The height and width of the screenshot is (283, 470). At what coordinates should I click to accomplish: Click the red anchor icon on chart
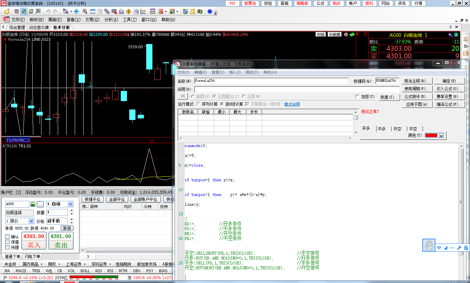pos(357,34)
